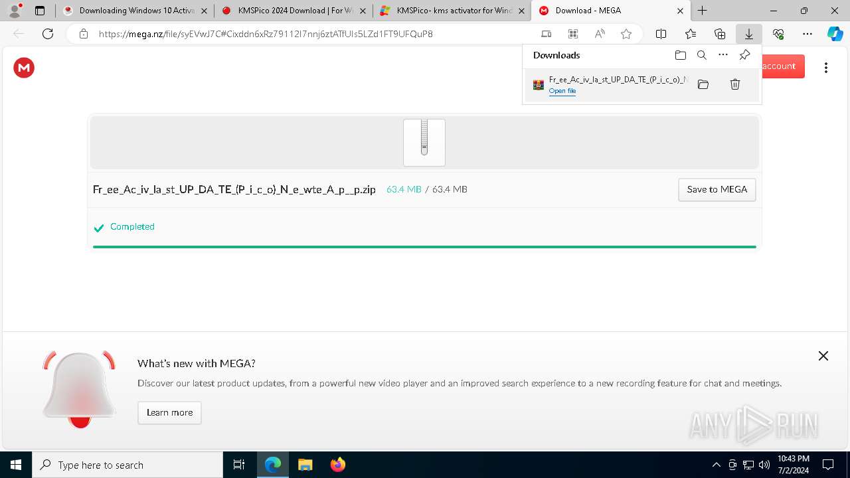Open volume control in system tray
Viewport: 850px width, 478px height.
[764, 465]
